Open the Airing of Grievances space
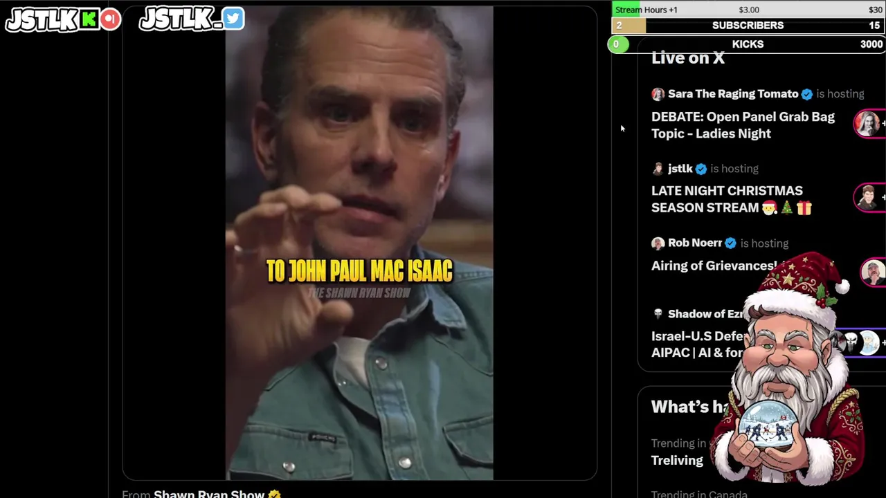This screenshot has height=498, width=886. pos(714,266)
